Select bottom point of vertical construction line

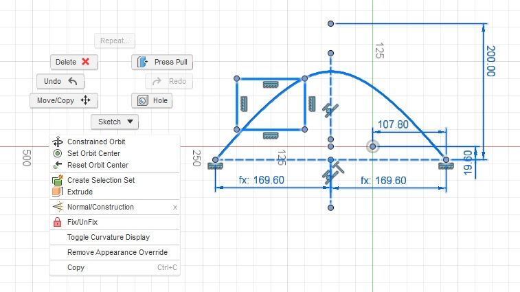click(x=330, y=207)
